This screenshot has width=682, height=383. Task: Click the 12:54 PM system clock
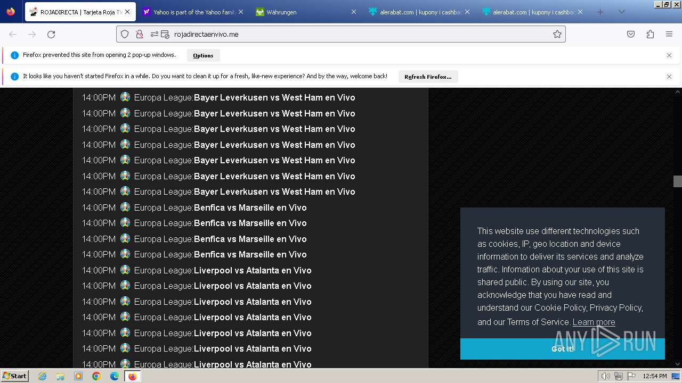point(655,376)
